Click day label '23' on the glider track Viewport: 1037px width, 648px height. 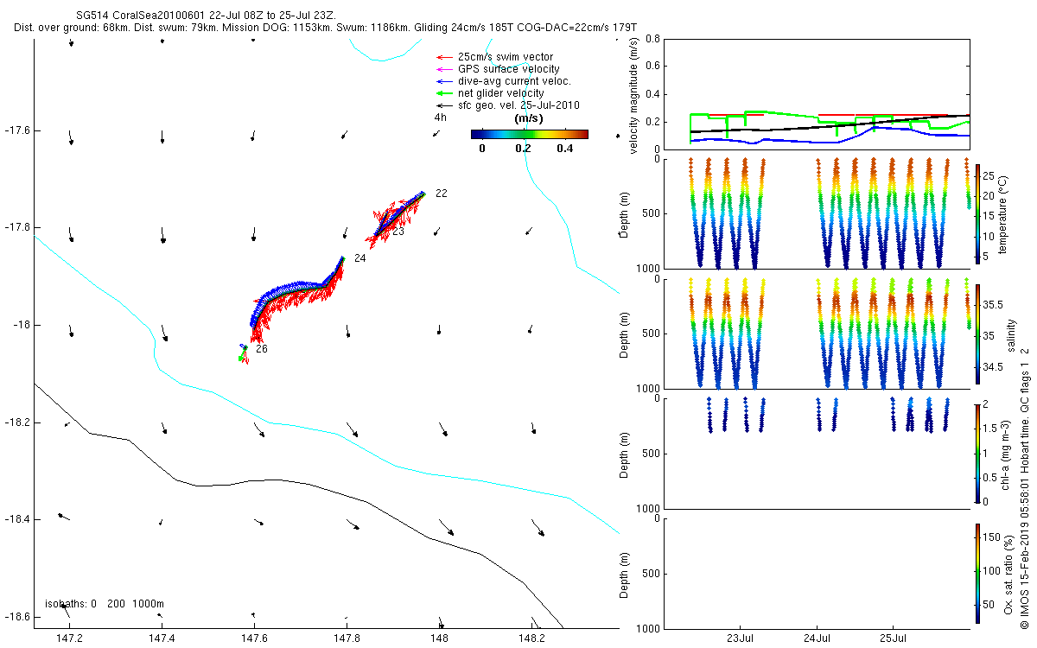pos(398,232)
